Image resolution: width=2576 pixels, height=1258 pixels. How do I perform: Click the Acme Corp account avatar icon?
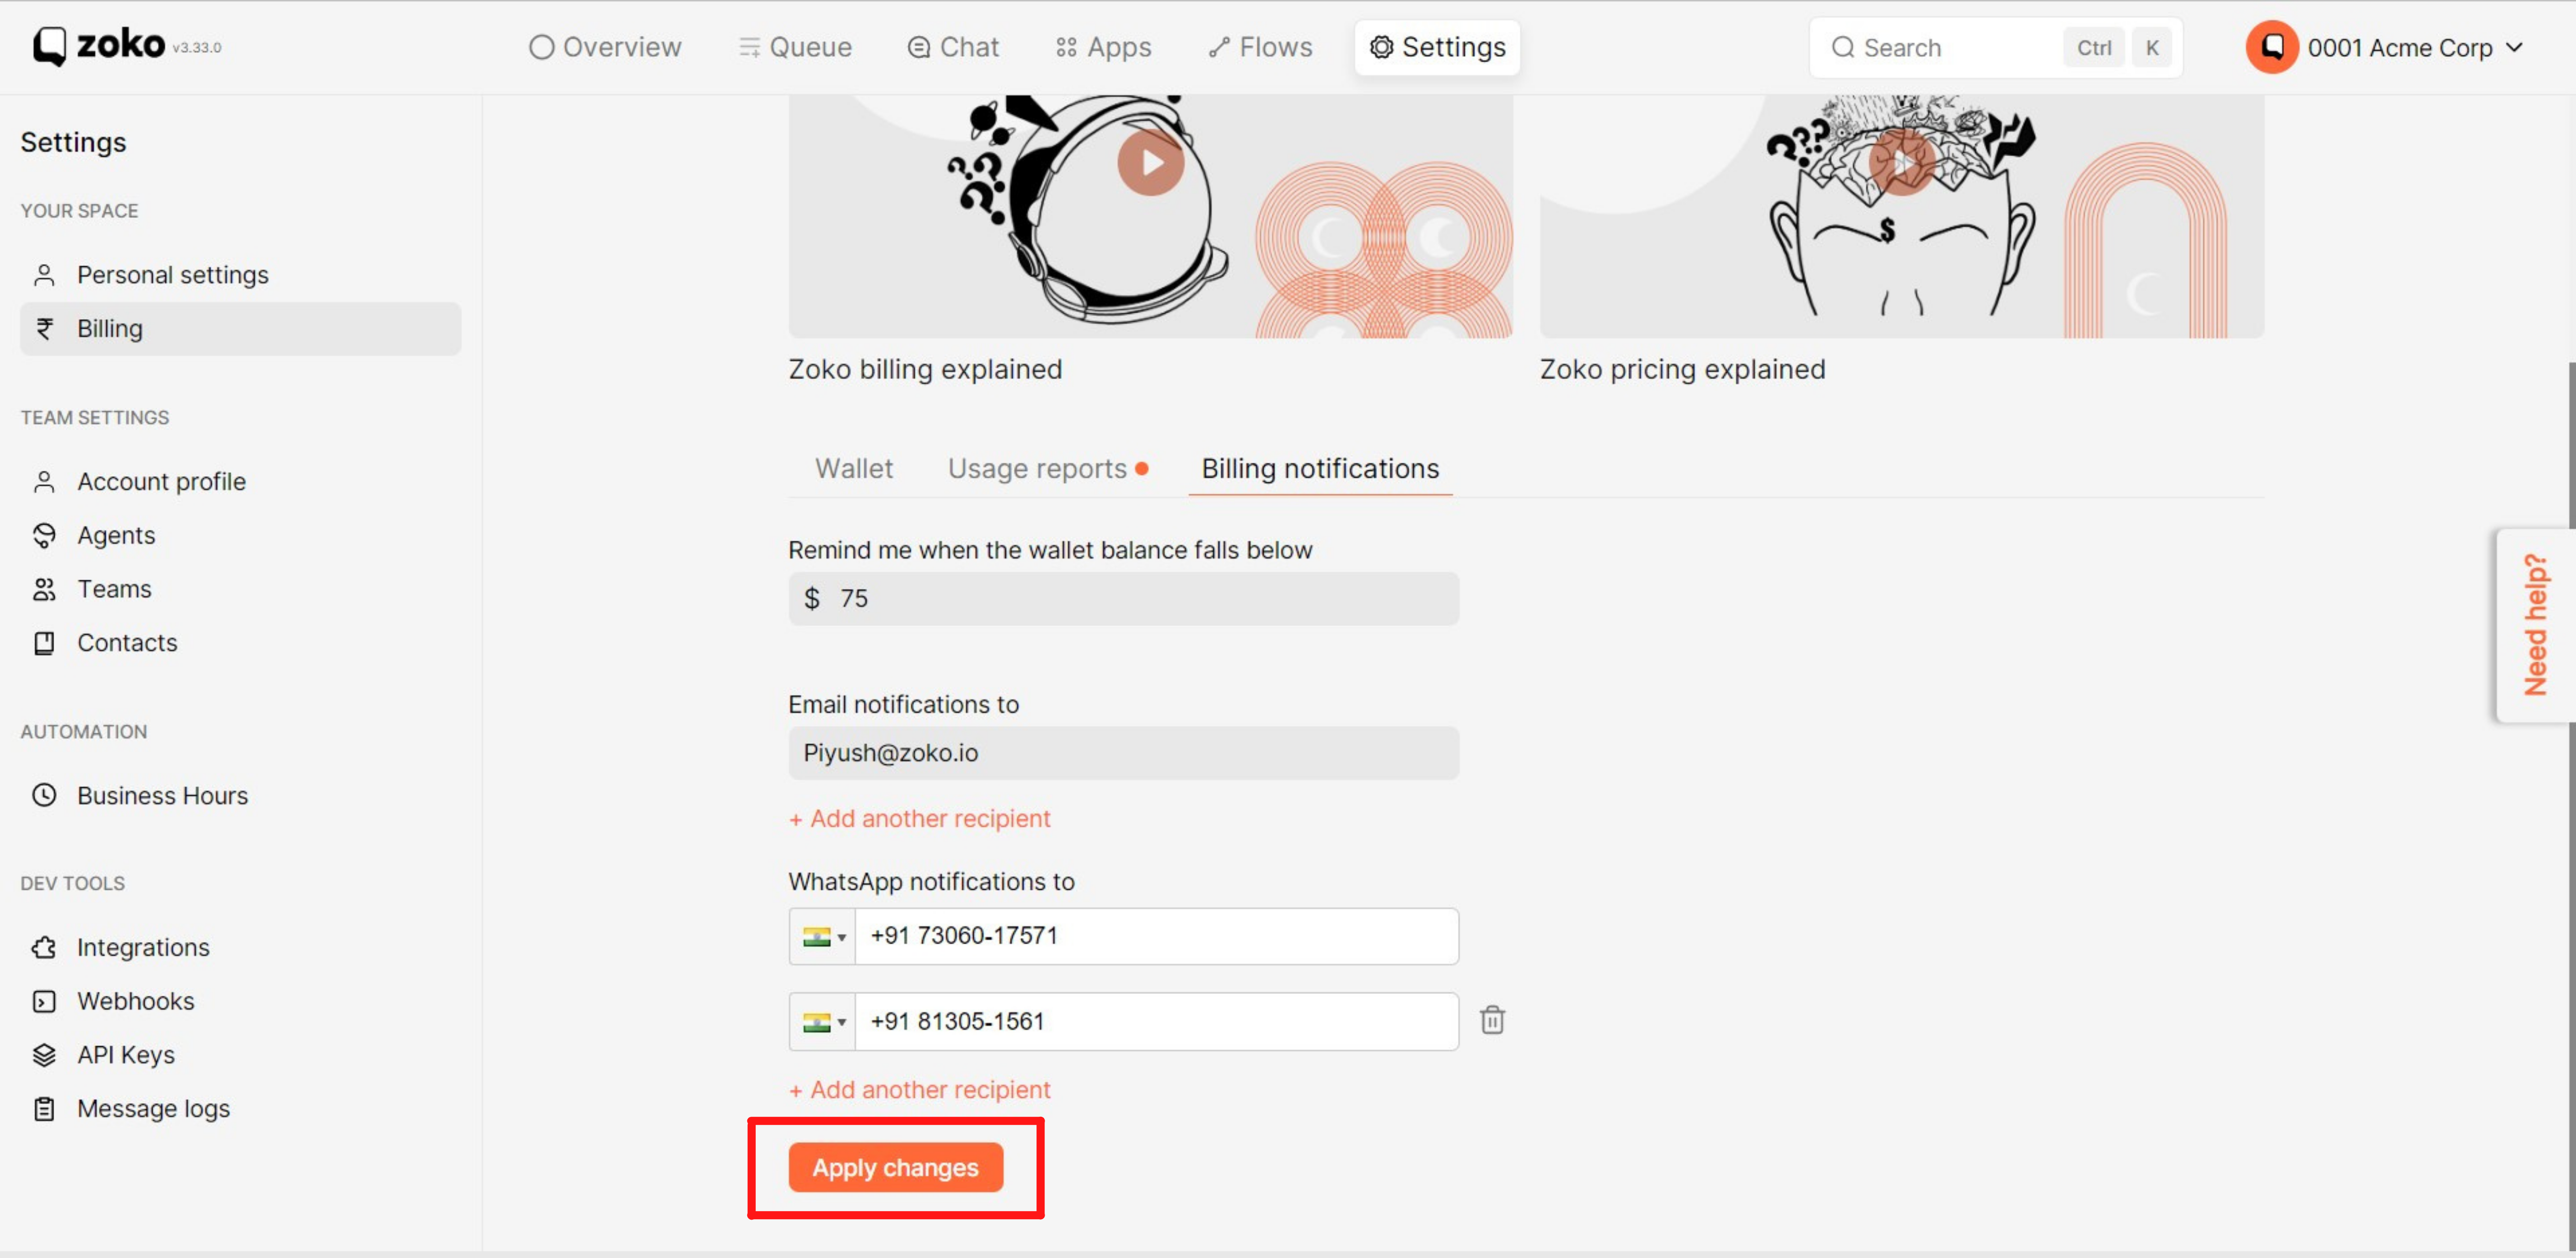pyautogui.click(x=2271, y=47)
